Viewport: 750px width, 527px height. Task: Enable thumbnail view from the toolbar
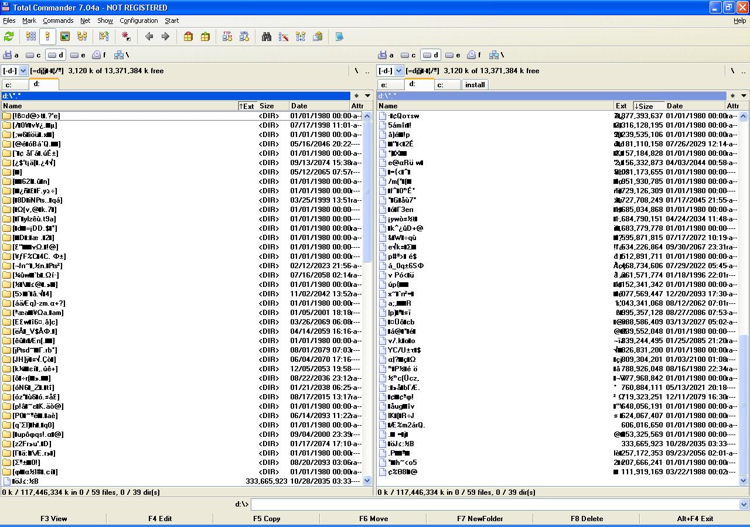pyautogui.click(x=65, y=36)
